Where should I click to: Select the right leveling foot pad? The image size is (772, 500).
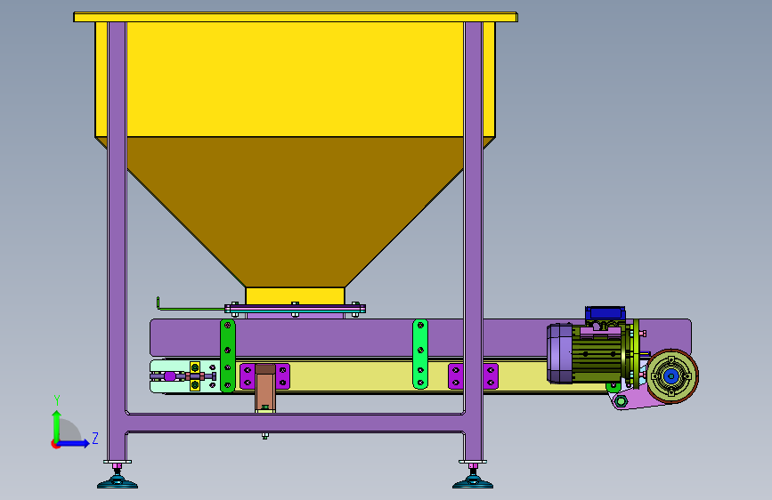(x=473, y=482)
